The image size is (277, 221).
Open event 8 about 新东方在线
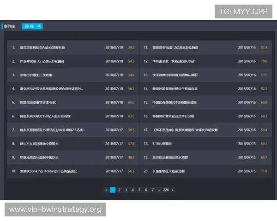point(39,144)
